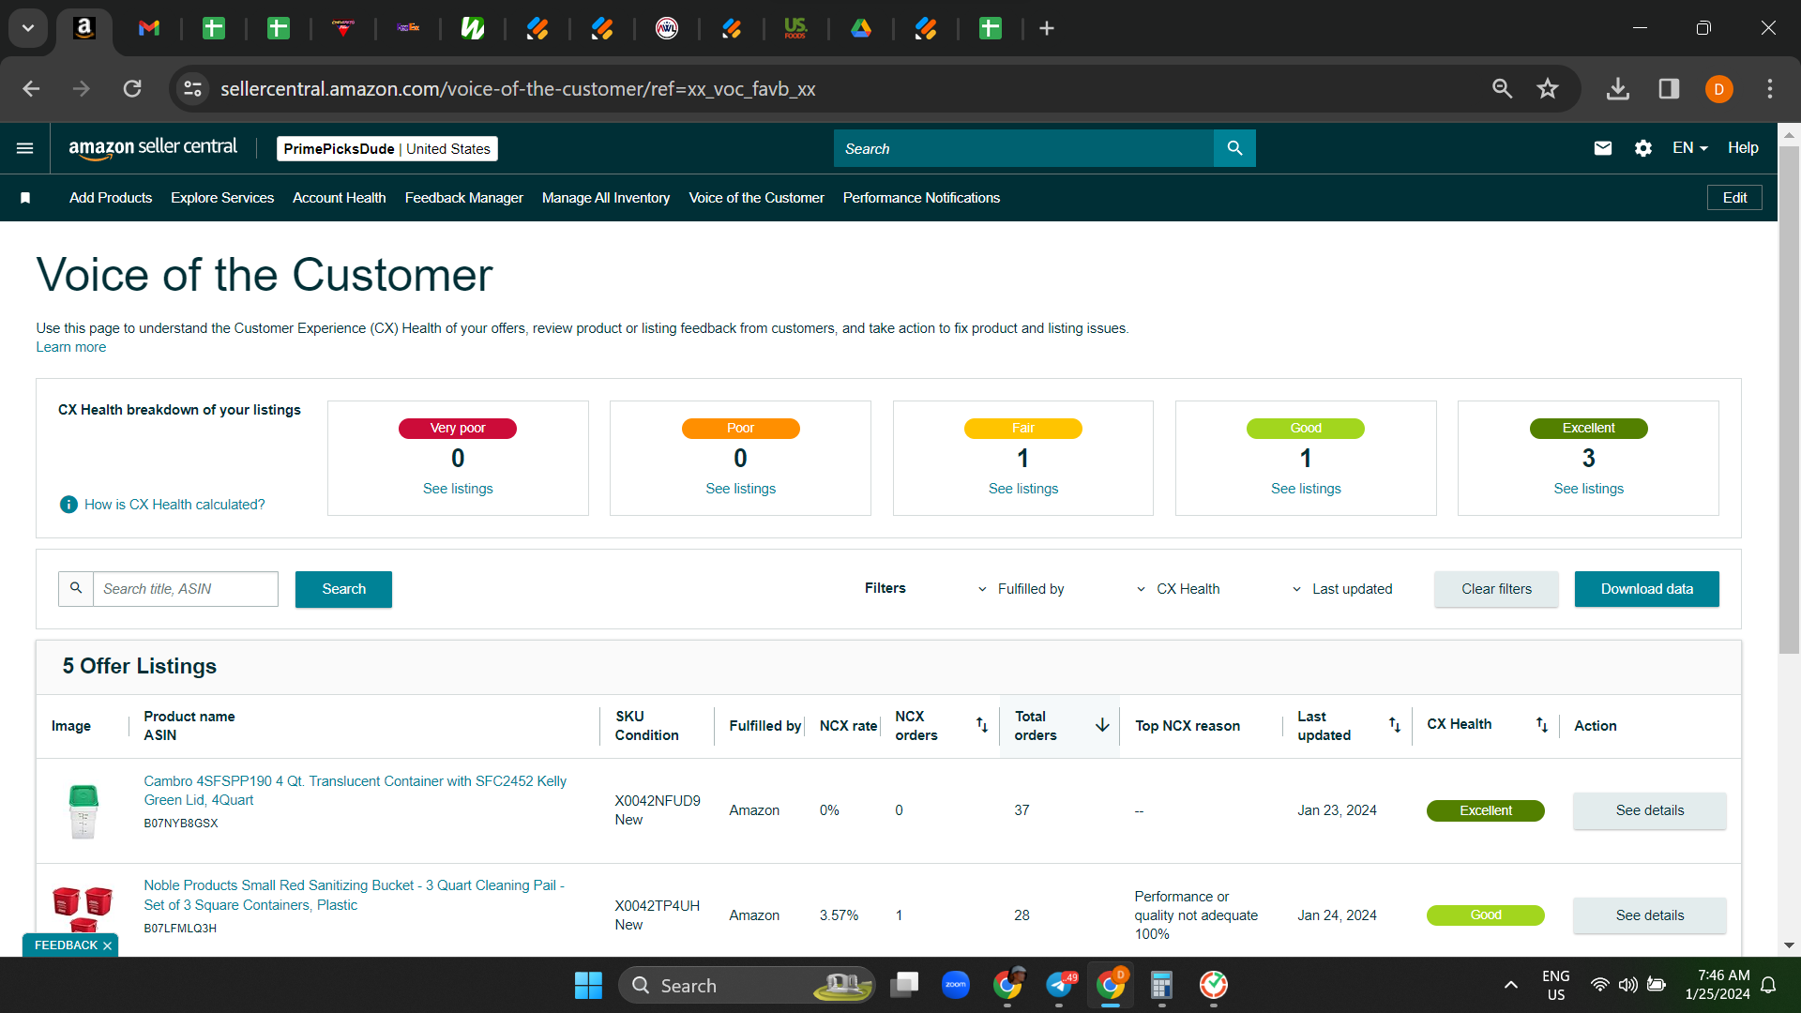The image size is (1801, 1013).
Task: Sort by Last updated column arrows
Action: [1395, 725]
